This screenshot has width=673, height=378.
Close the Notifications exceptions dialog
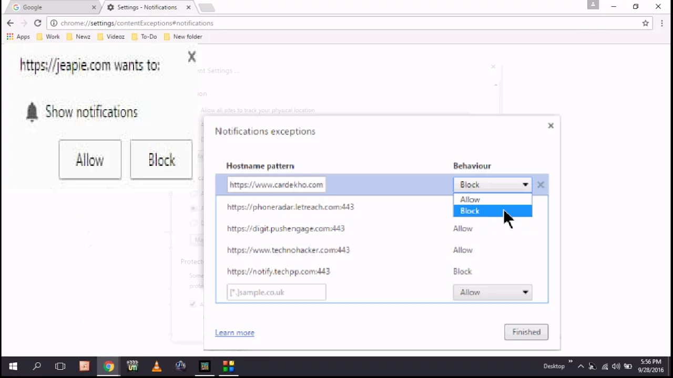point(551,125)
